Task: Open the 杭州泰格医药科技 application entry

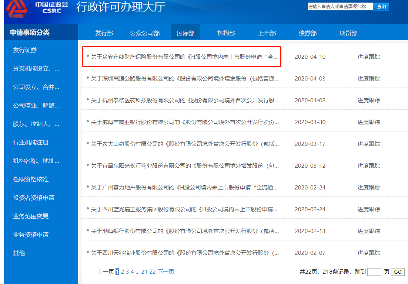Action: pos(185,100)
